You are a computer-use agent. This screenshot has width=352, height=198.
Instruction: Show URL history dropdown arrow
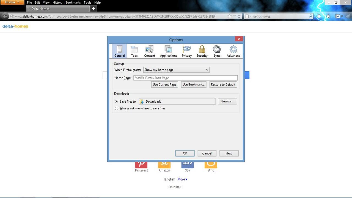coord(235,16)
